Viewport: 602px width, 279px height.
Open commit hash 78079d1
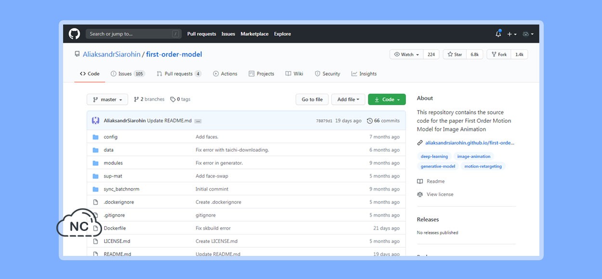(324, 121)
